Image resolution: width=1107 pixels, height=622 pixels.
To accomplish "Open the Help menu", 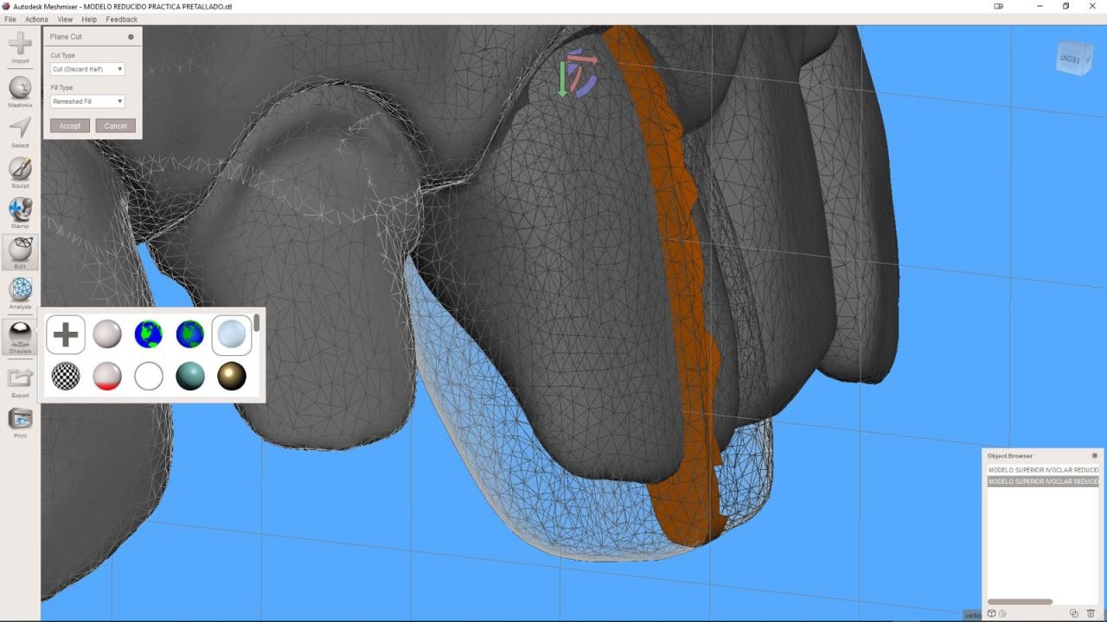I will coord(89,19).
